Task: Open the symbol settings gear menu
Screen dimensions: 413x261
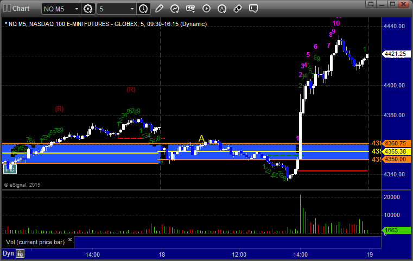Action: point(88,9)
